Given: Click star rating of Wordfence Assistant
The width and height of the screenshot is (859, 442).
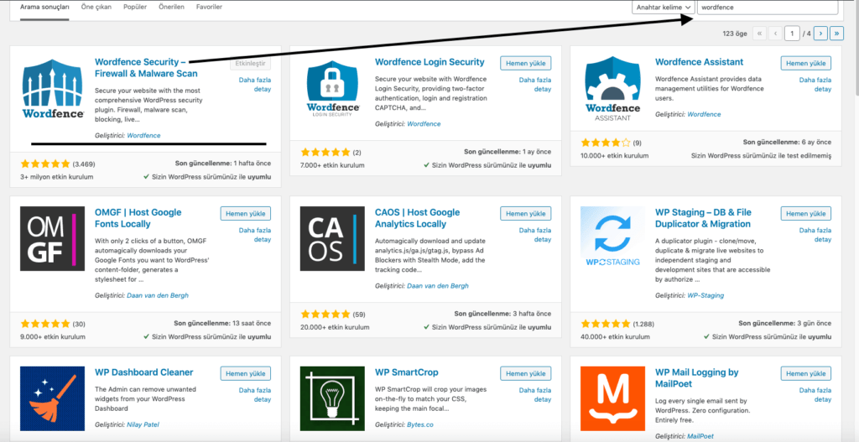Looking at the screenshot, I should pos(606,143).
